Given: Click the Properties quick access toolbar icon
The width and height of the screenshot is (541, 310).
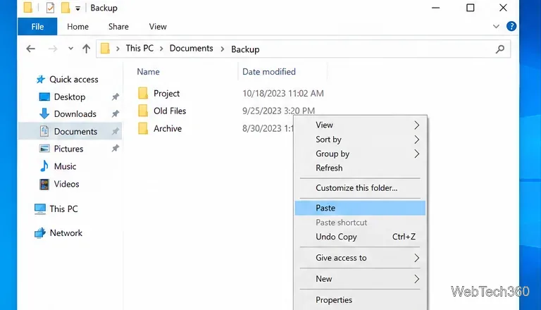Looking at the screenshot, I should 51,8.
